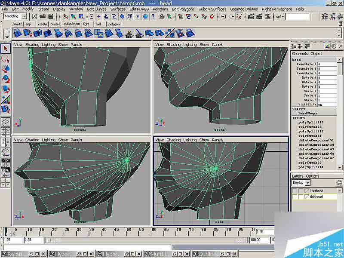Open the Display dropdown in layer editor

click(x=301, y=183)
